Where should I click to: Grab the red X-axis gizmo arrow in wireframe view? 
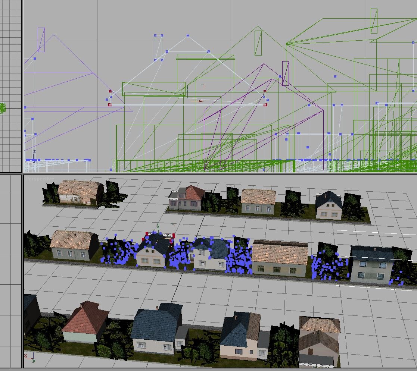pyautogui.click(x=201, y=101)
